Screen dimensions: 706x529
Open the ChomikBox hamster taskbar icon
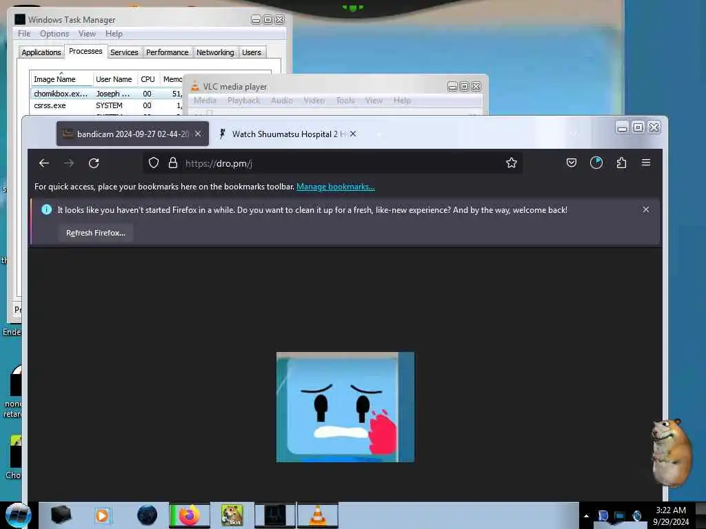(x=232, y=515)
